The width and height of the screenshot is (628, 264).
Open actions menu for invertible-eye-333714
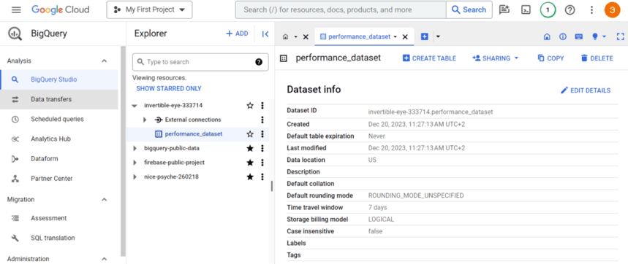[x=262, y=106]
